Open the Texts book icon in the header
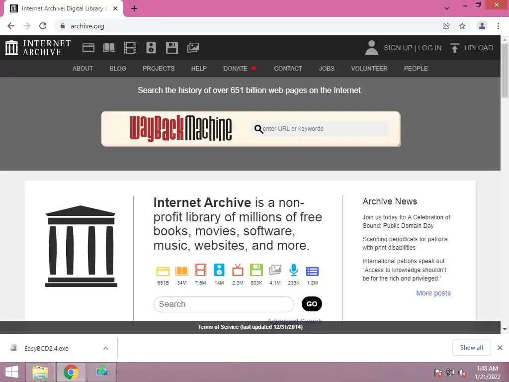The image size is (509, 382). (x=109, y=48)
